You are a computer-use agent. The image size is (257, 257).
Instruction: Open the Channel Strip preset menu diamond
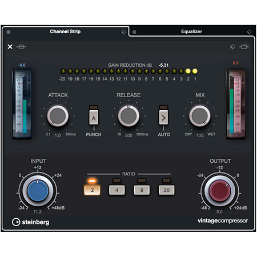pyautogui.click(x=123, y=32)
